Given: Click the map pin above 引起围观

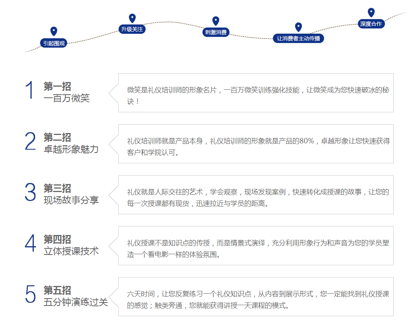Looking at the screenshot, I should [x=54, y=31].
